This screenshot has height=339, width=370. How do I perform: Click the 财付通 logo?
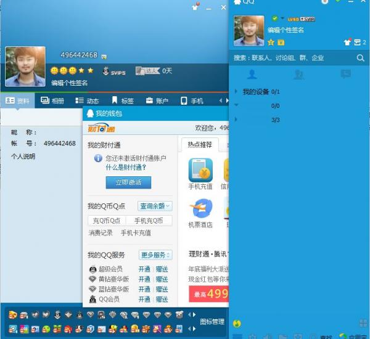pos(101,128)
